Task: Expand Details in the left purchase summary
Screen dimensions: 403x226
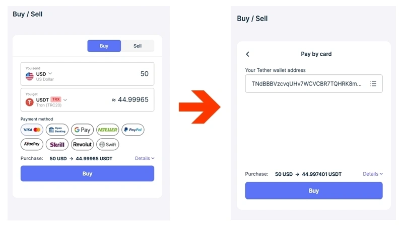Action: click(145, 158)
